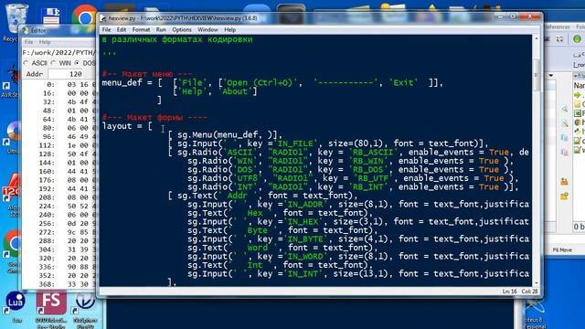This screenshot has height=329, width=585.
Task: Open the spider bug desktop icon
Action: (x=15, y=75)
